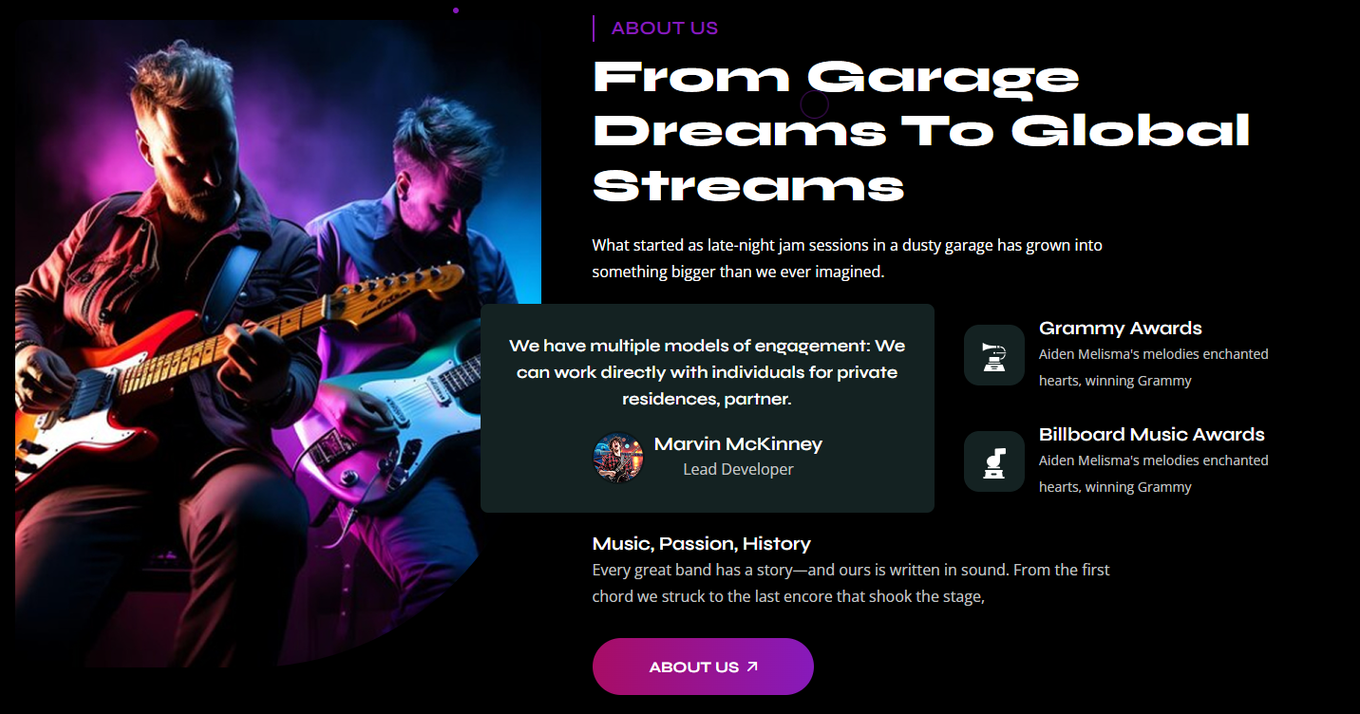Click the Grammy gramophone trophy icon
Image resolution: width=1360 pixels, height=714 pixels.
[x=994, y=355]
